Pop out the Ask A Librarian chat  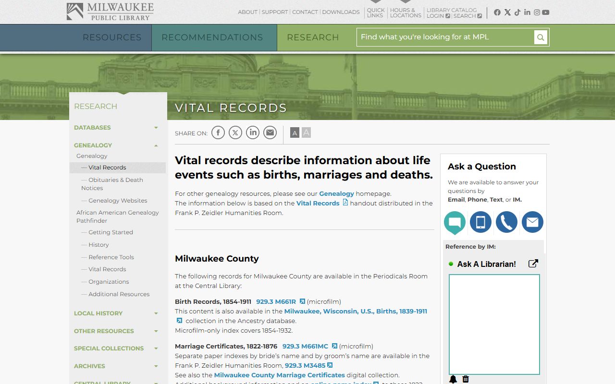pyautogui.click(x=533, y=264)
